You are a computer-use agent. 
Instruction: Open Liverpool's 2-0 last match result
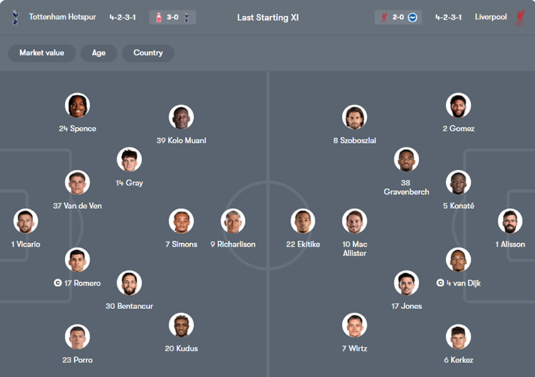pyautogui.click(x=398, y=18)
